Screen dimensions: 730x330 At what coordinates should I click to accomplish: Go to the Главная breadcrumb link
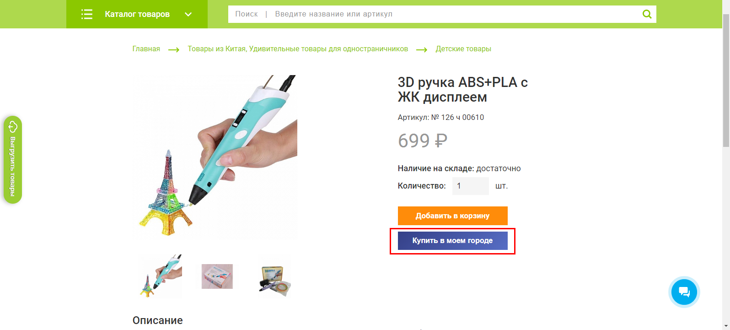[x=146, y=49]
